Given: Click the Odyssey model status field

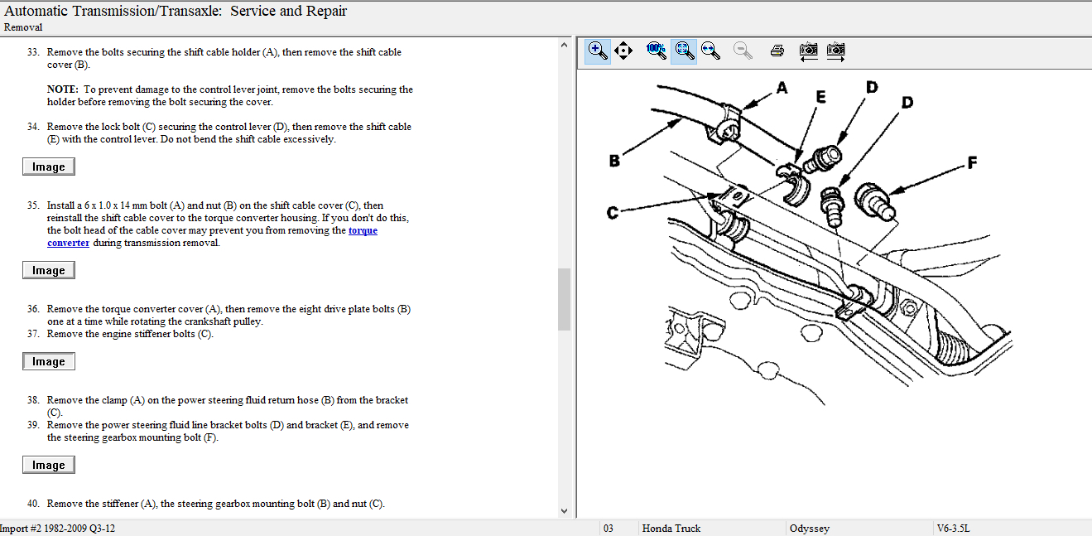Looking at the screenshot, I should (x=809, y=528).
